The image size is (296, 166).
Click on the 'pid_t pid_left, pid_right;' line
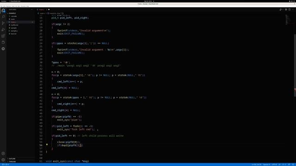click(x=70, y=18)
